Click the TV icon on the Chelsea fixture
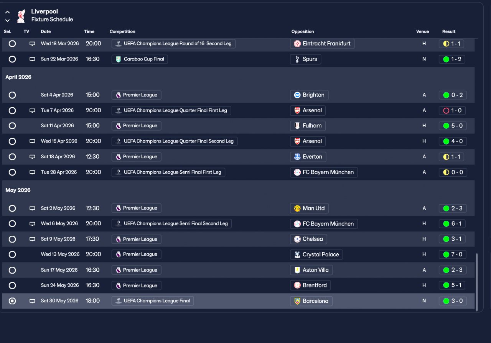Viewport: 491px width, 343px height. pos(33,239)
